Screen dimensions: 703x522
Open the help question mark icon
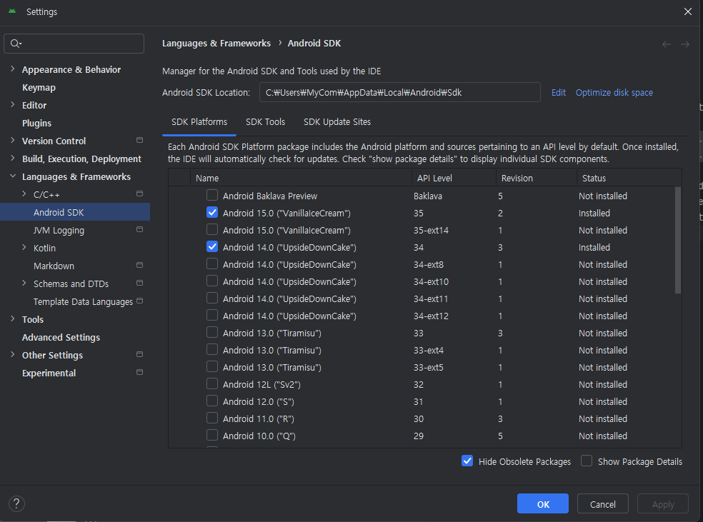(x=16, y=503)
